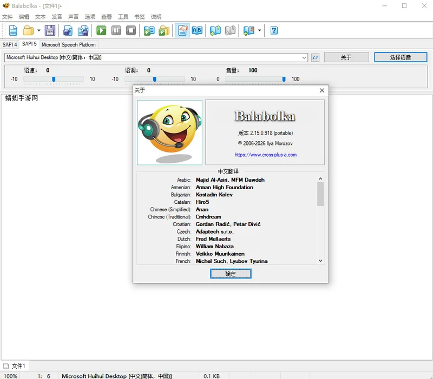
Task: Click the 关于 button beside voice selector
Action: (x=346, y=57)
